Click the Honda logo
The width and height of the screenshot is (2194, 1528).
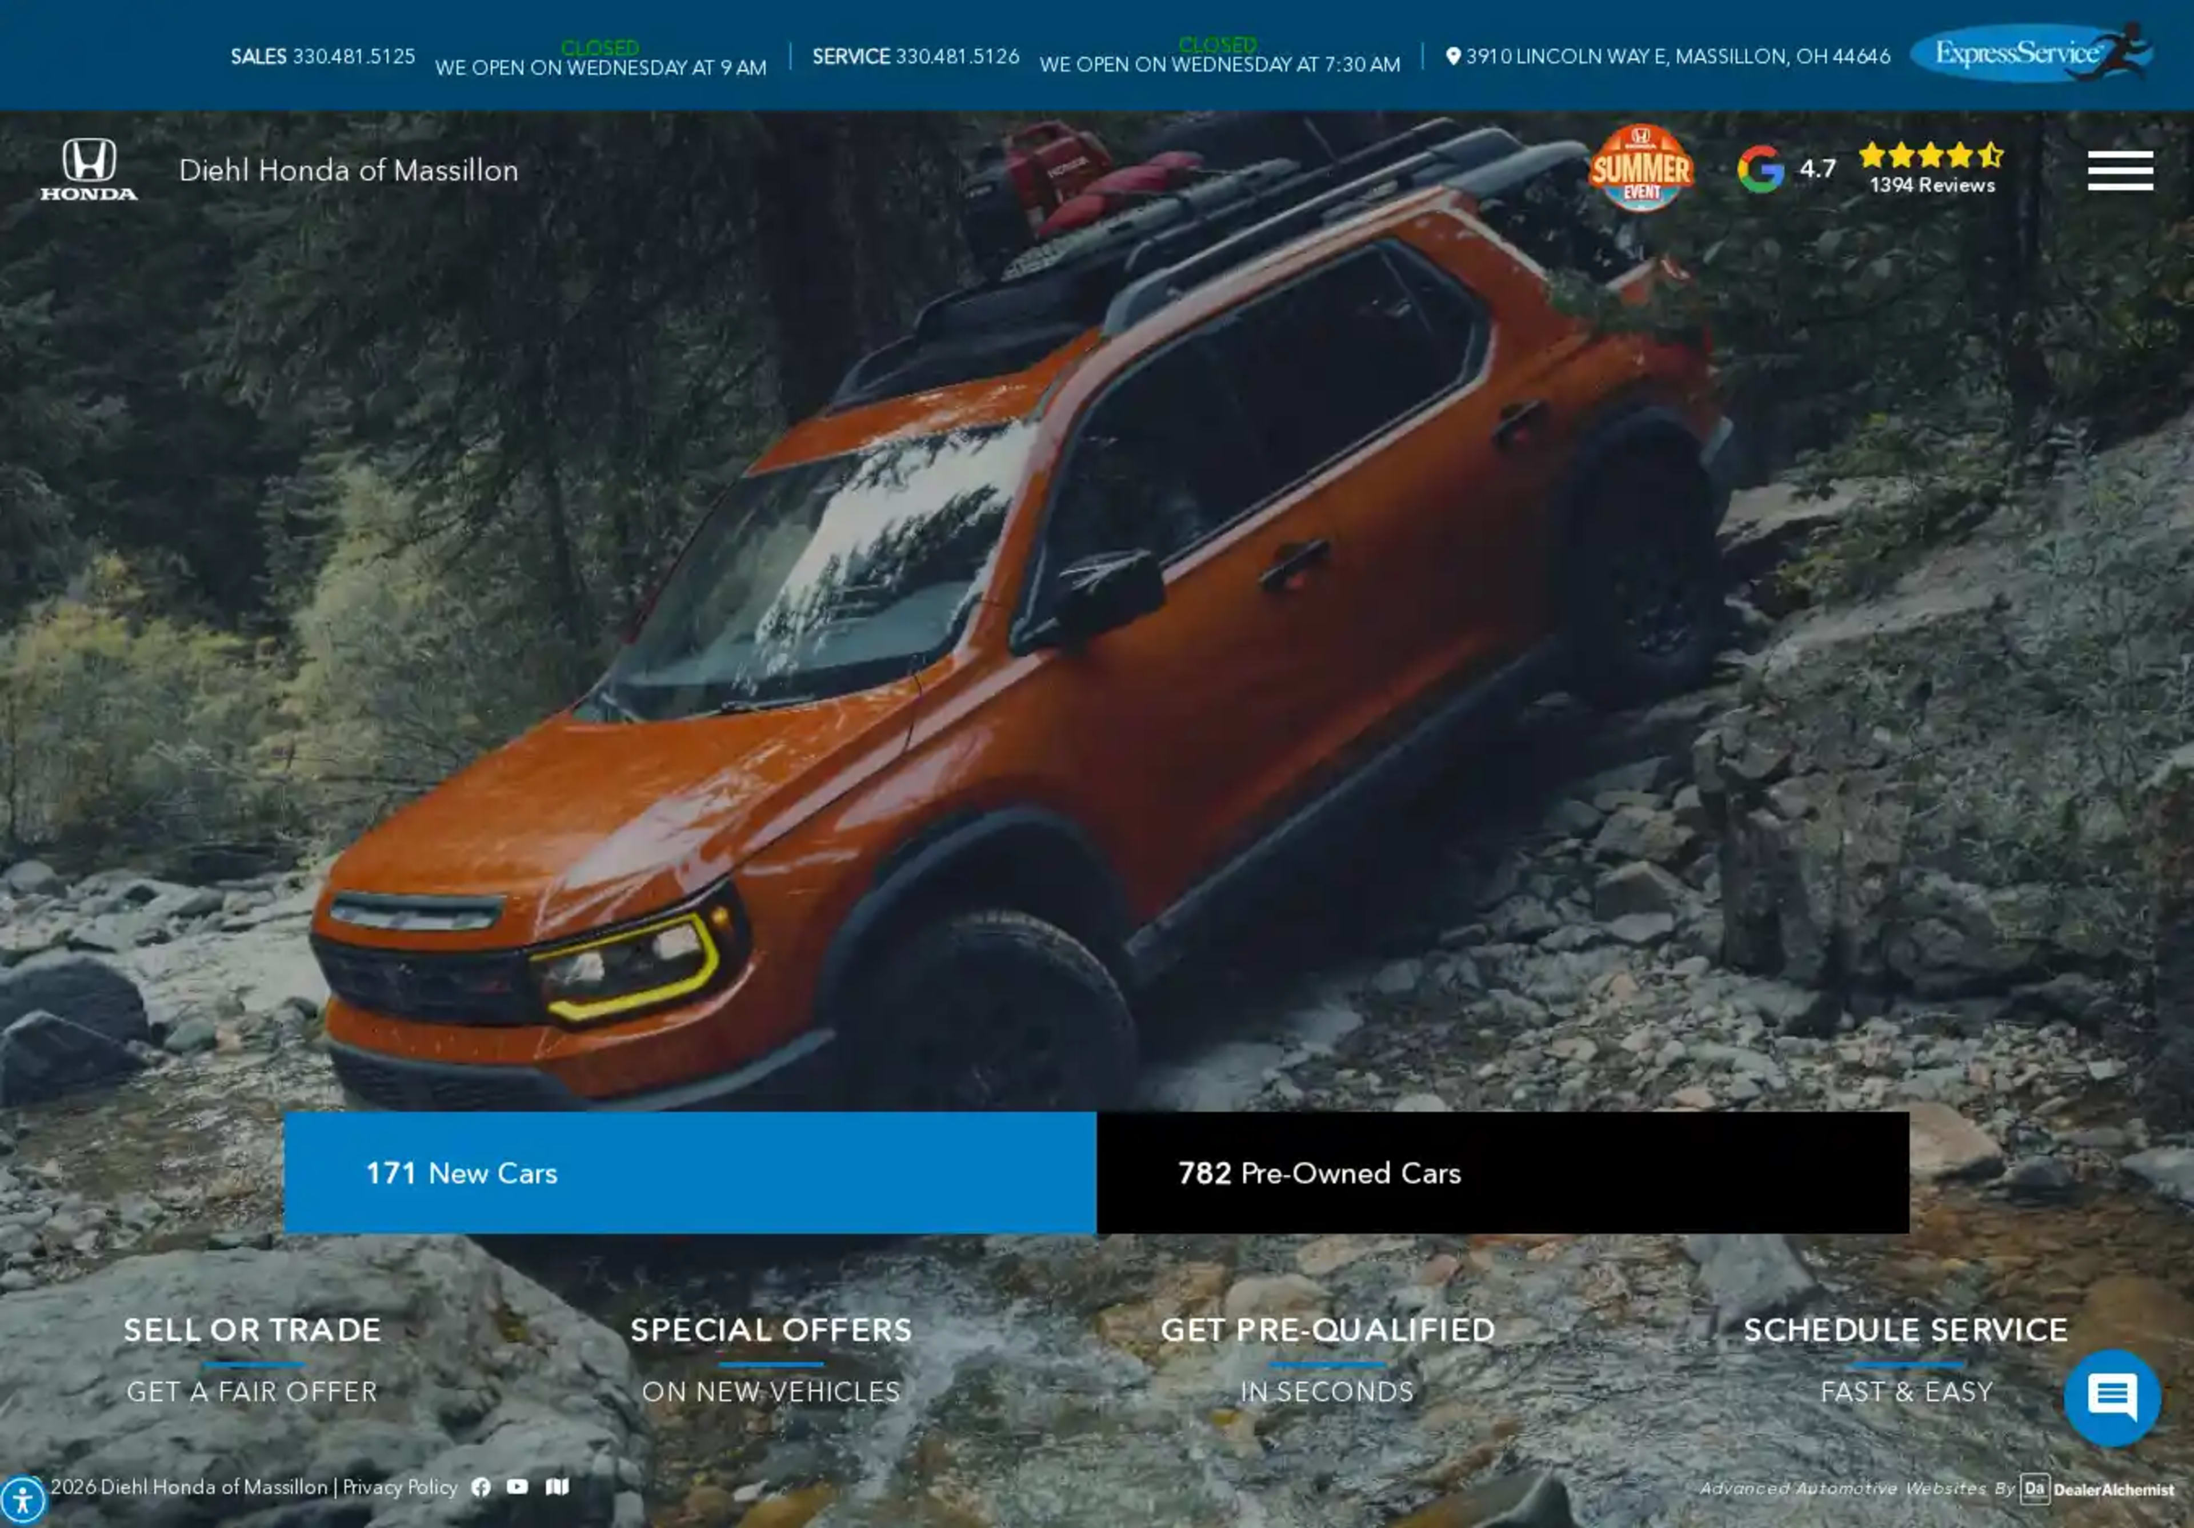[89, 169]
